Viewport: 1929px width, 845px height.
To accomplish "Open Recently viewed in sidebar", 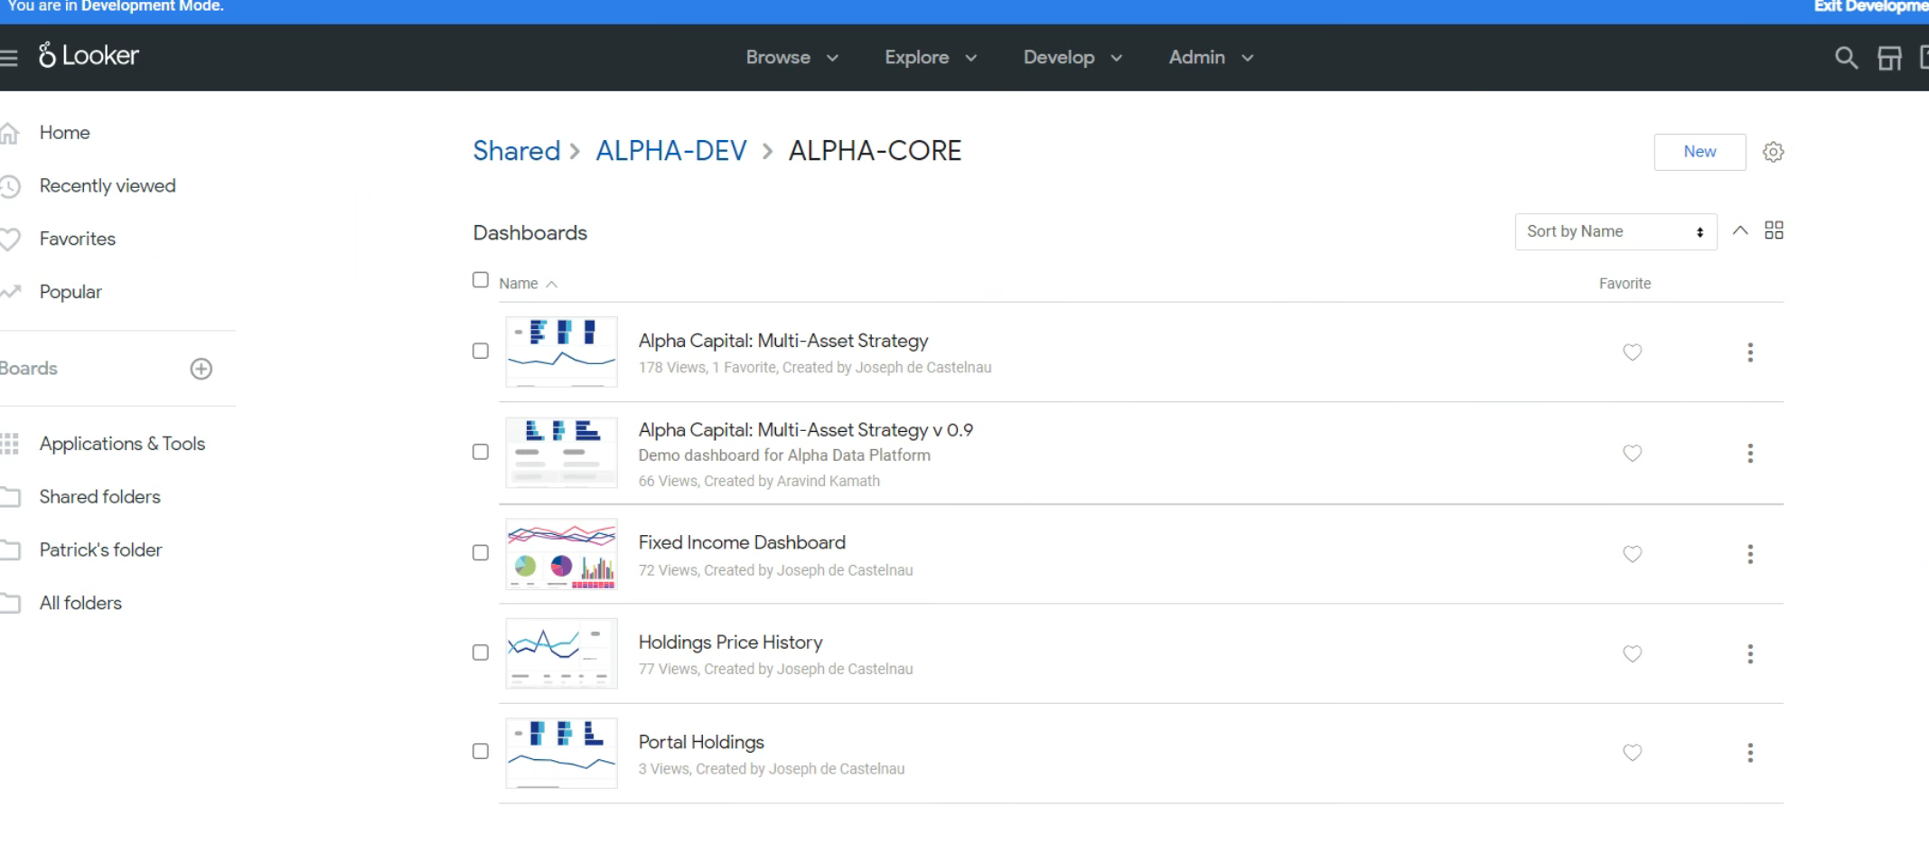I will [x=108, y=186].
